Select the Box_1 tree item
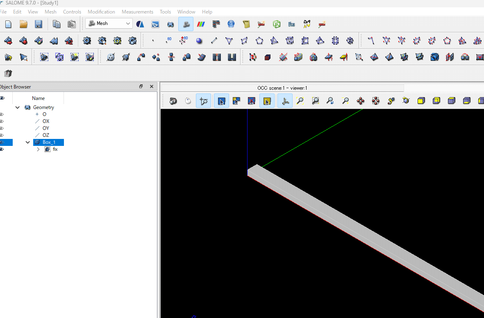This screenshot has width=484, height=318. click(x=48, y=142)
